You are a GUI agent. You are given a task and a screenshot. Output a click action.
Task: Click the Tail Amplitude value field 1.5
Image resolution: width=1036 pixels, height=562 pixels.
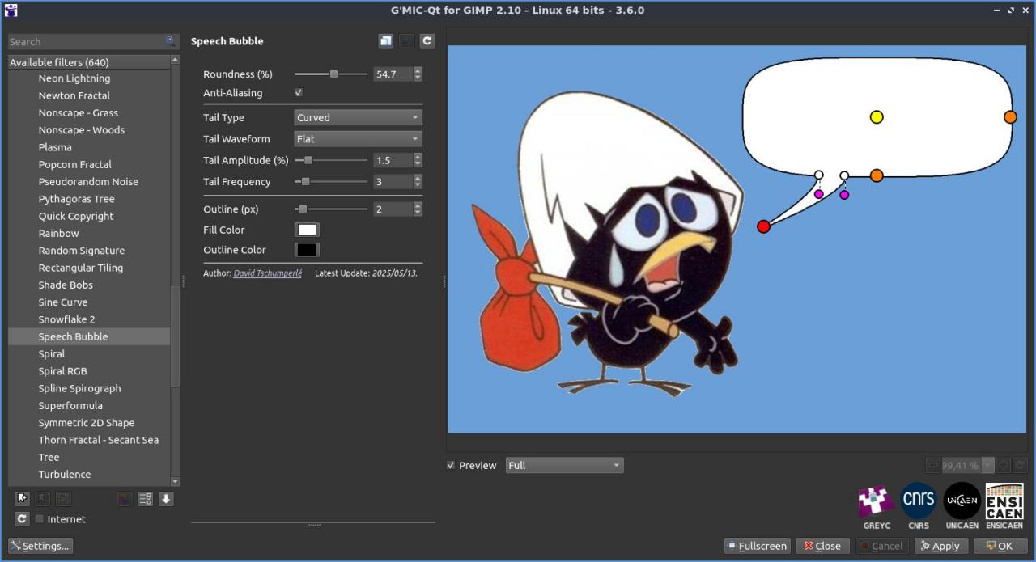393,160
